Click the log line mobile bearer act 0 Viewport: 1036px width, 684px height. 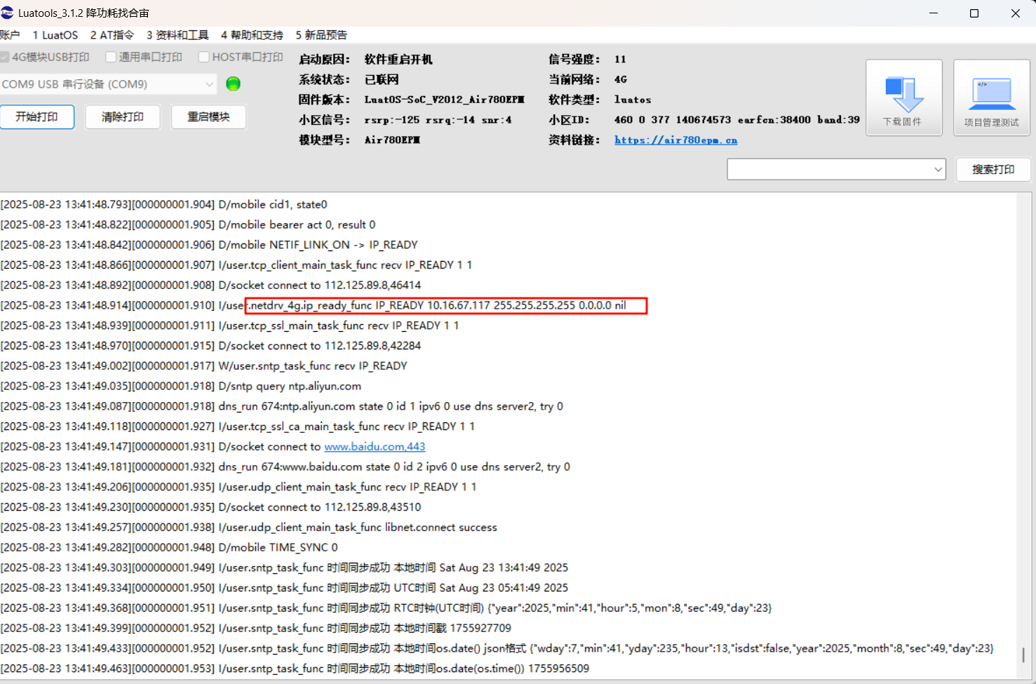(188, 224)
